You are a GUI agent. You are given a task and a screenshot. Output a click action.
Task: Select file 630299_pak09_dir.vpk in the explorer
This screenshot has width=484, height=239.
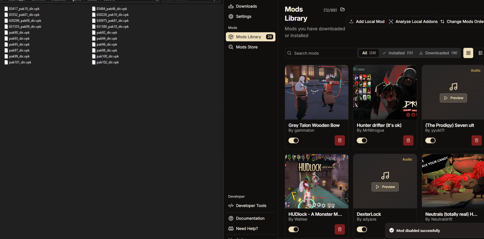23,21
